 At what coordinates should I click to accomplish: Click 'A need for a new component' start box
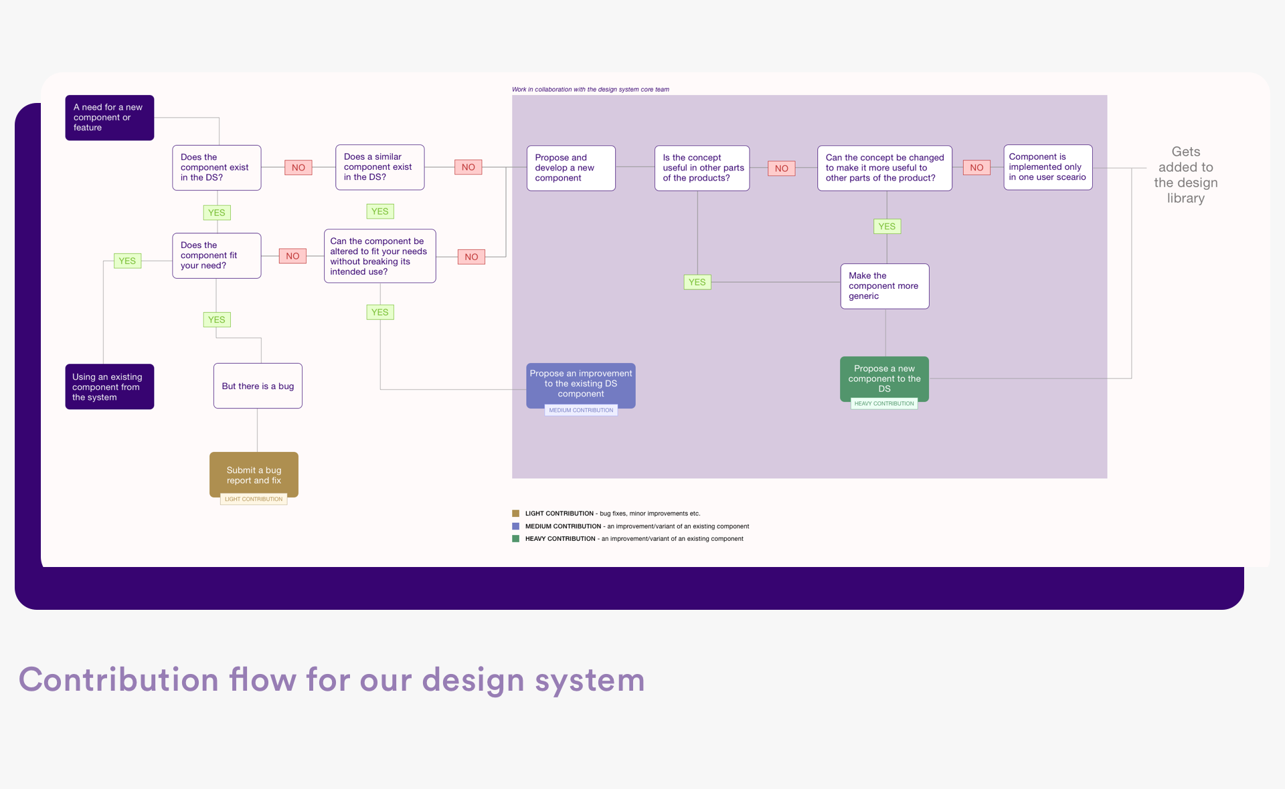tap(109, 118)
